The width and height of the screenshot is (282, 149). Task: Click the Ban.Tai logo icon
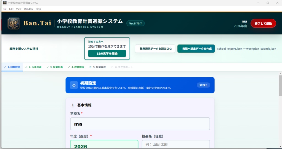pyautogui.click(x=14, y=23)
